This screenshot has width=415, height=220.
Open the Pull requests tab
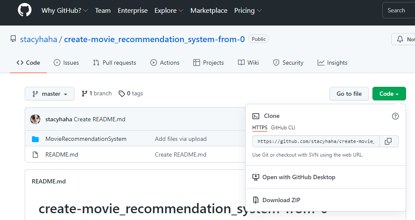click(114, 63)
